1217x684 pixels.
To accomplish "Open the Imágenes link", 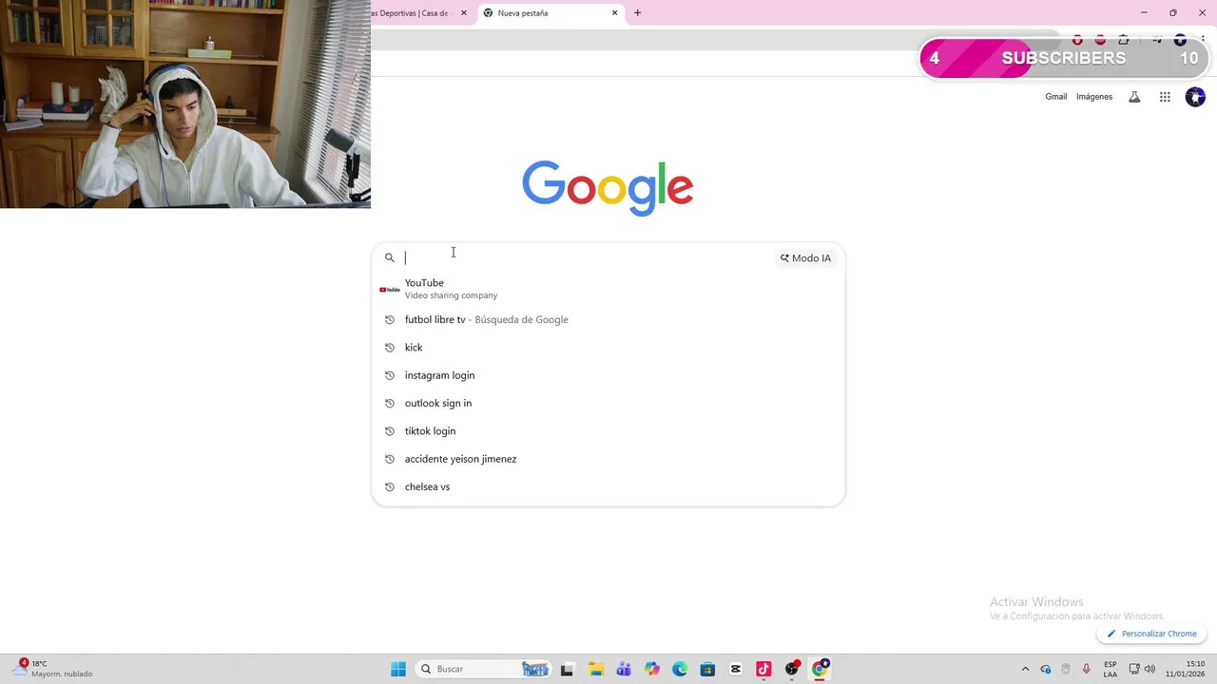I will click(x=1094, y=97).
